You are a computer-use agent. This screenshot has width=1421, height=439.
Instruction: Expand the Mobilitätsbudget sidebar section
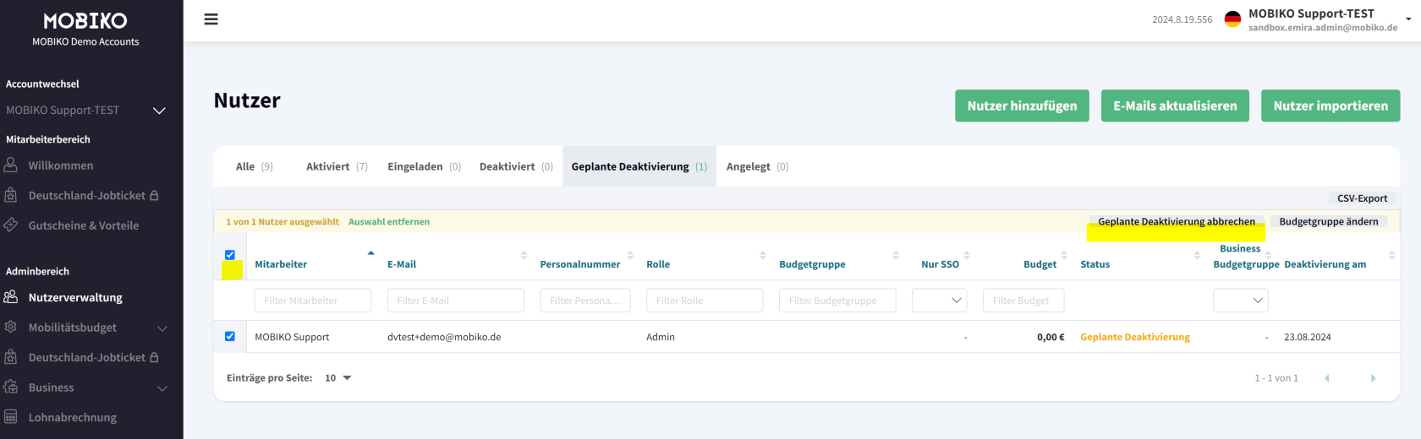(162, 328)
